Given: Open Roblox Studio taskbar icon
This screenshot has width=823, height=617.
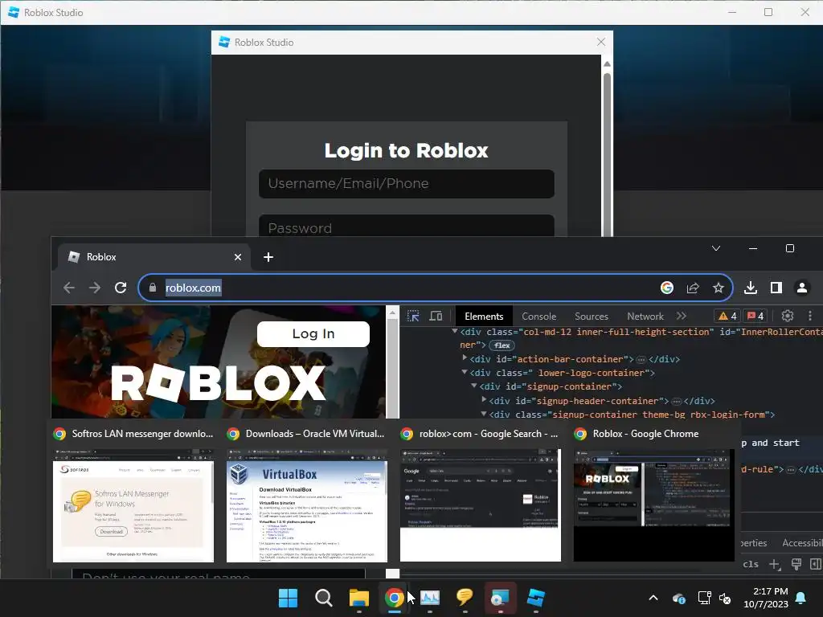Looking at the screenshot, I should tap(535, 598).
